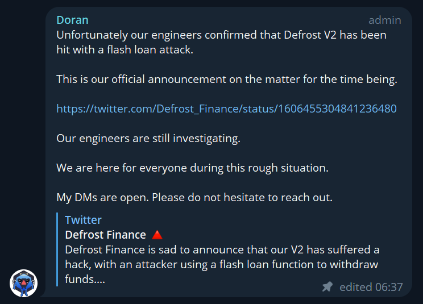The height and width of the screenshot is (304, 423).
Task: Click 'Our engineers are still investigating' text
Action: [x=148, y=138]
